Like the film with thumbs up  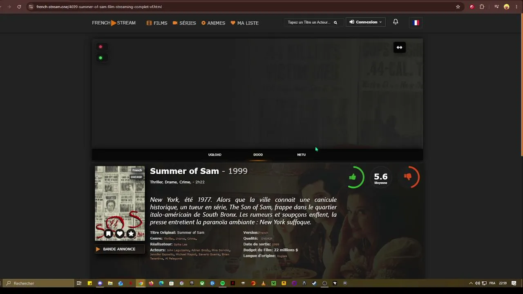tap(353, 177)
